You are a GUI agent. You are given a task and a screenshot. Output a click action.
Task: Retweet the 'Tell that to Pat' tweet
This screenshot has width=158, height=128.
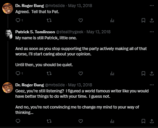[49, 20]
